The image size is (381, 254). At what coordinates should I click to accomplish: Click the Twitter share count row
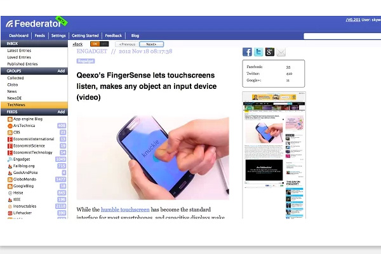[270, 74]
